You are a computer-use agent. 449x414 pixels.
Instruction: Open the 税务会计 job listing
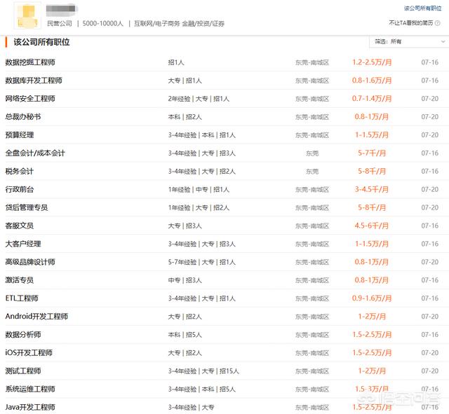click(x=20, y=171)
